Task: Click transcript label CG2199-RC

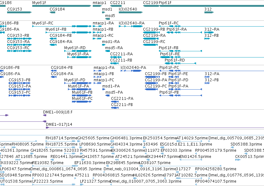Action: [154, 42]
